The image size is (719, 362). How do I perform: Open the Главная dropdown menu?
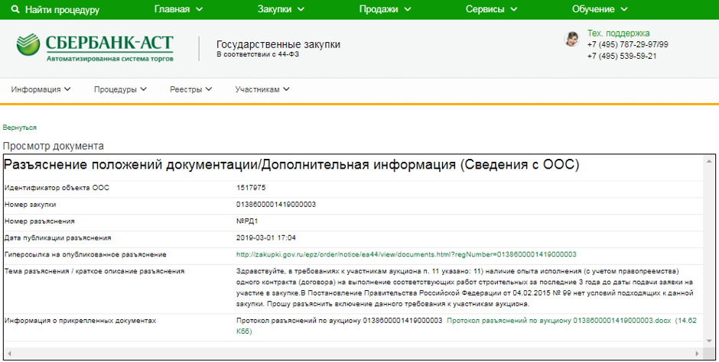[178, 10]
